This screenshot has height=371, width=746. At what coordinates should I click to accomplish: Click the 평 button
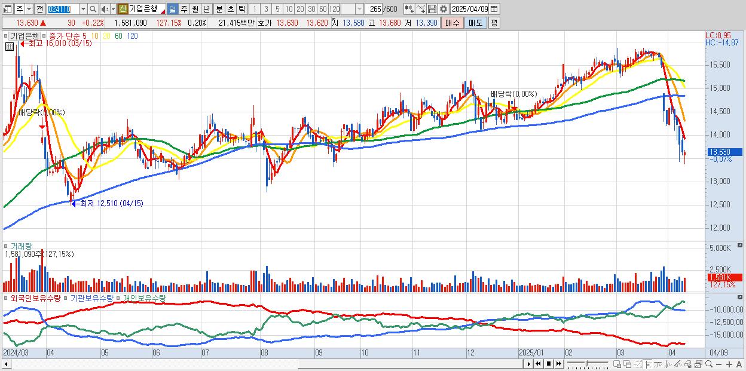(x=494, y=23)
